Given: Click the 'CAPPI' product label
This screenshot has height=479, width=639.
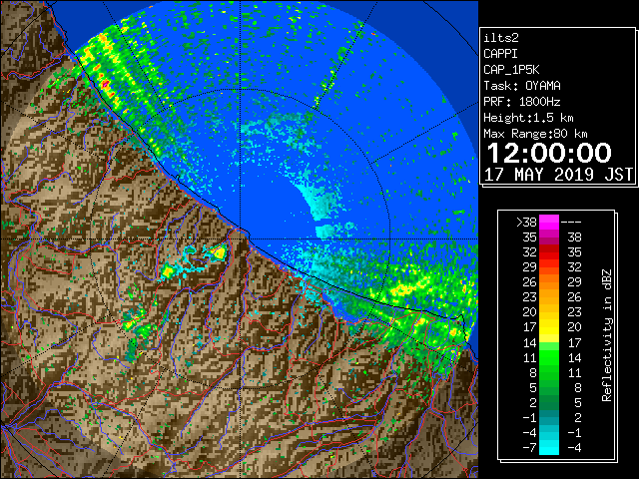Looking at the screenshot, I should coord(500,54).
